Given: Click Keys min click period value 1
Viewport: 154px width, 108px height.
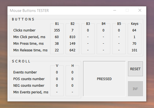Looking at the screenshot, I should [134, 37].
